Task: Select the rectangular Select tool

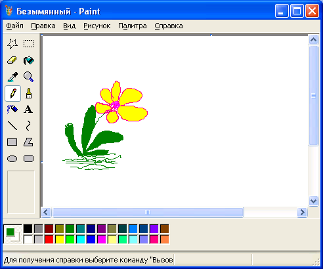Action: point(29,44)
